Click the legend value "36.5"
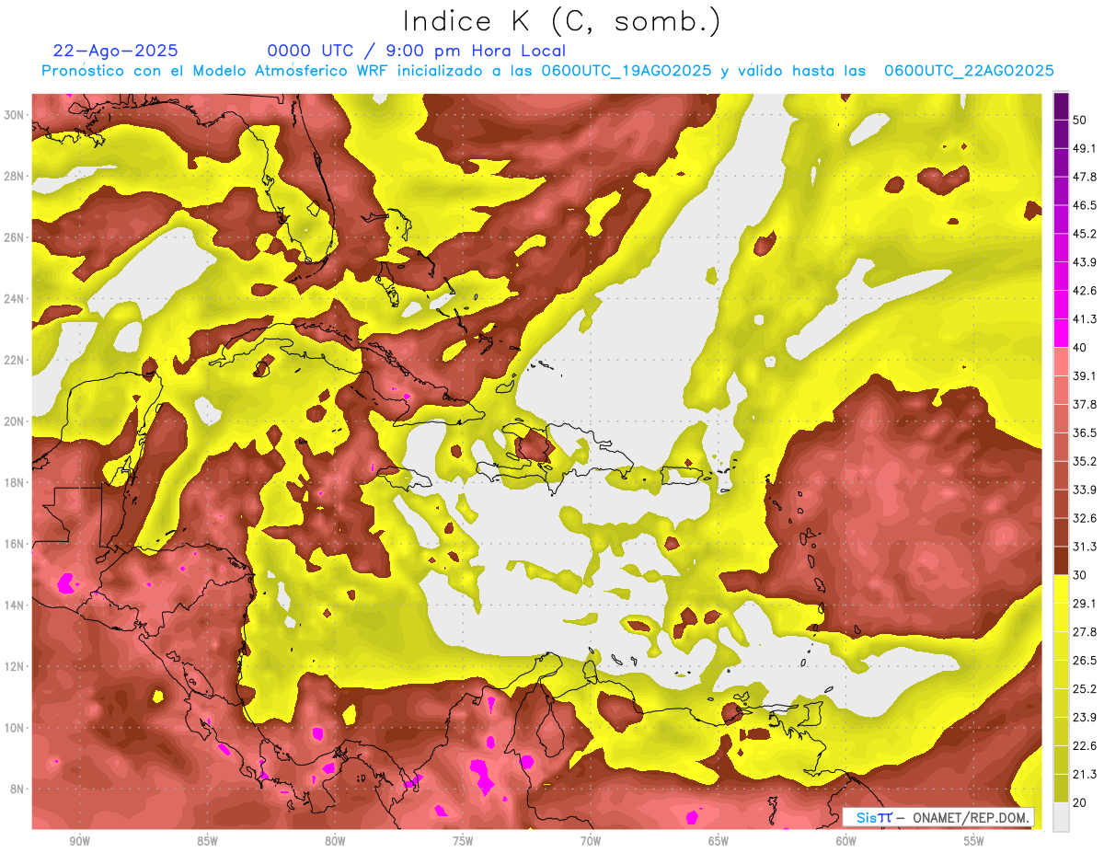 [1086, 432]
